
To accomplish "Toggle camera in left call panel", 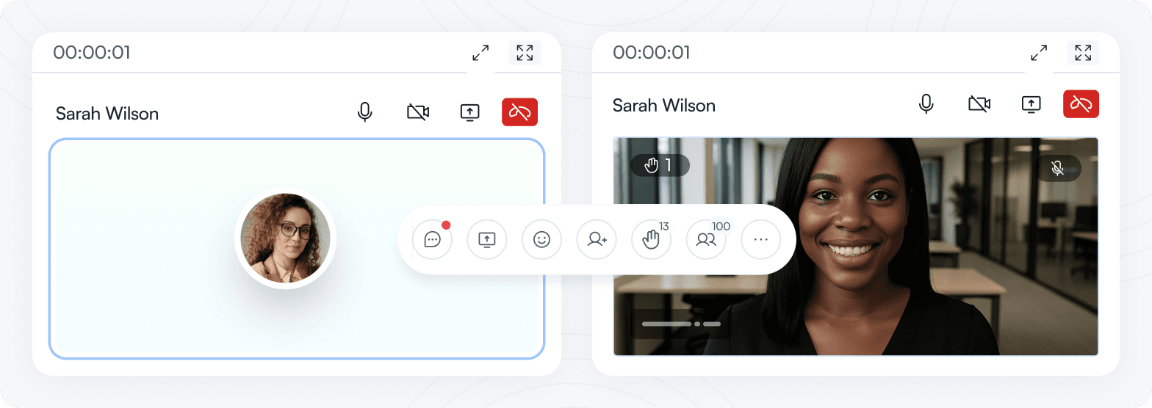I will tap(418, 112).
